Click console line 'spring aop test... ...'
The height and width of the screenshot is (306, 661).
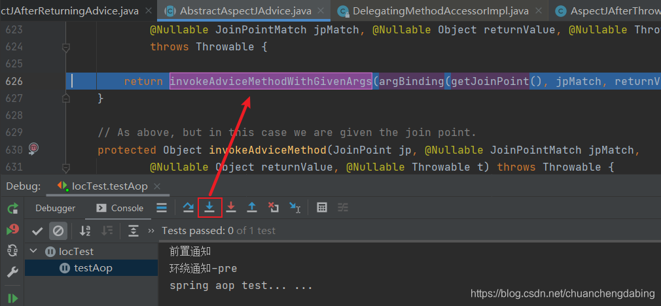(x=241, y=286)
